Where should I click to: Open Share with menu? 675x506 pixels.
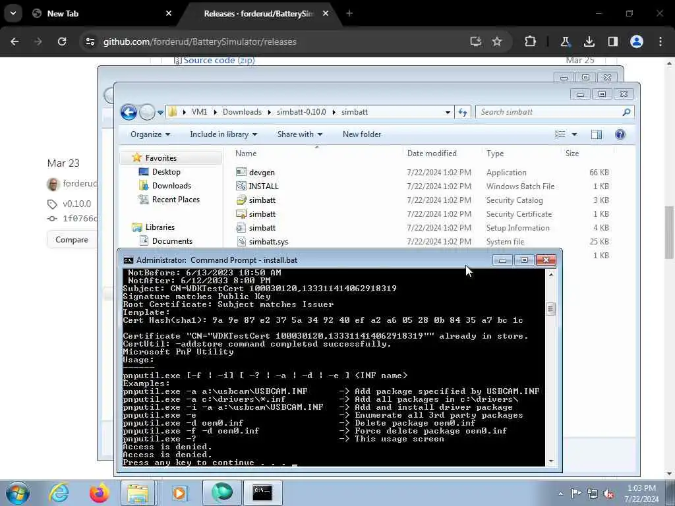click(300, 134)
